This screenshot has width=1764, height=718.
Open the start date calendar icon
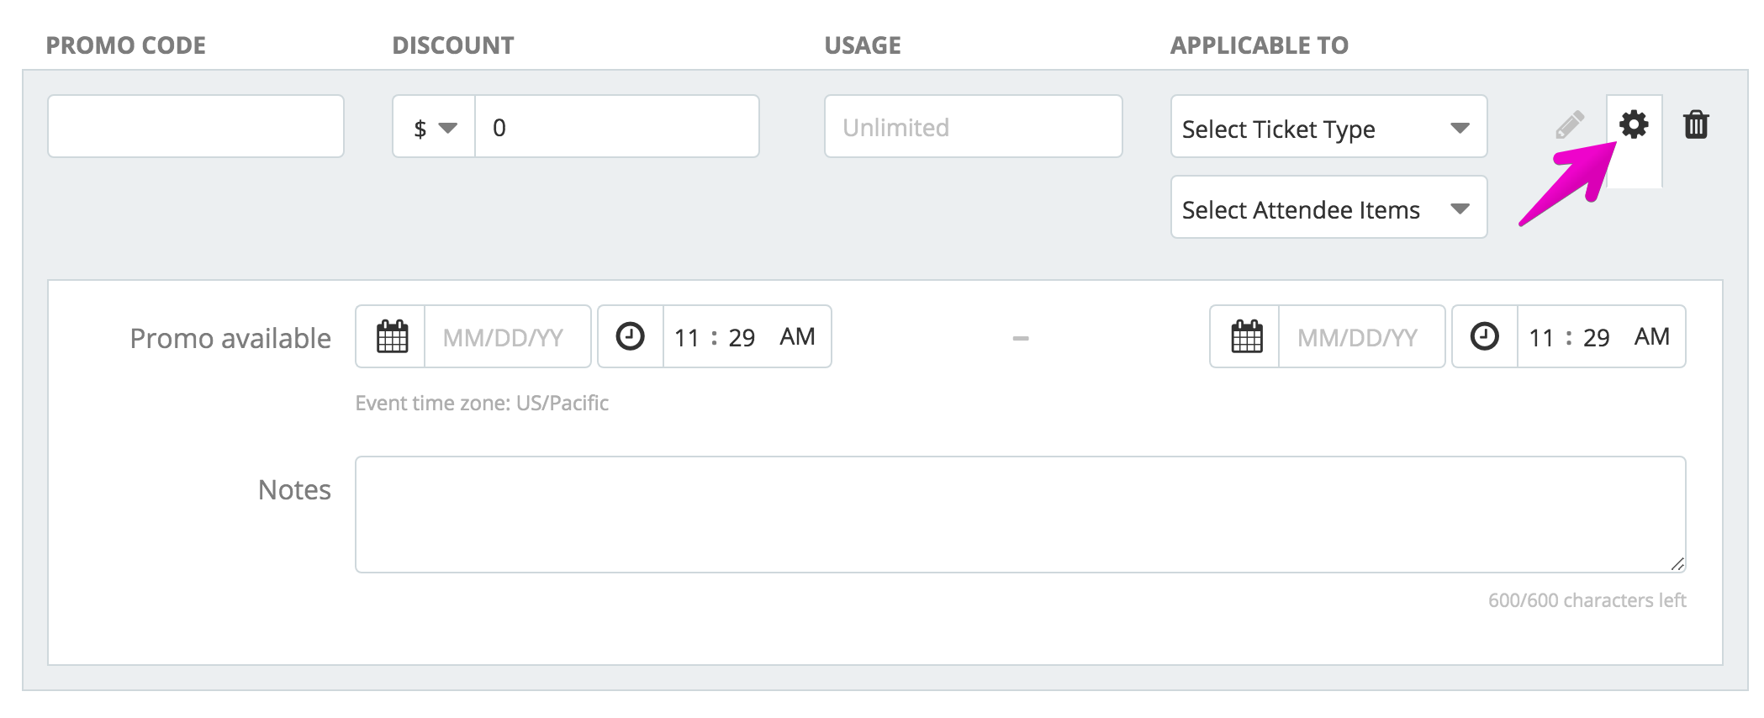[392, 337]
